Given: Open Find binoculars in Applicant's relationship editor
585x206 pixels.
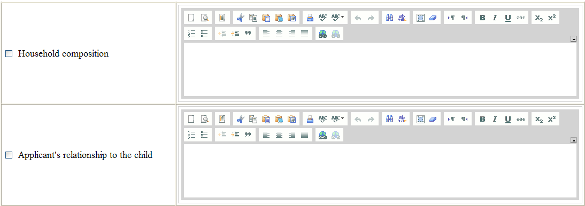Looking at the screenshot, I should click(x=389, y=119).
